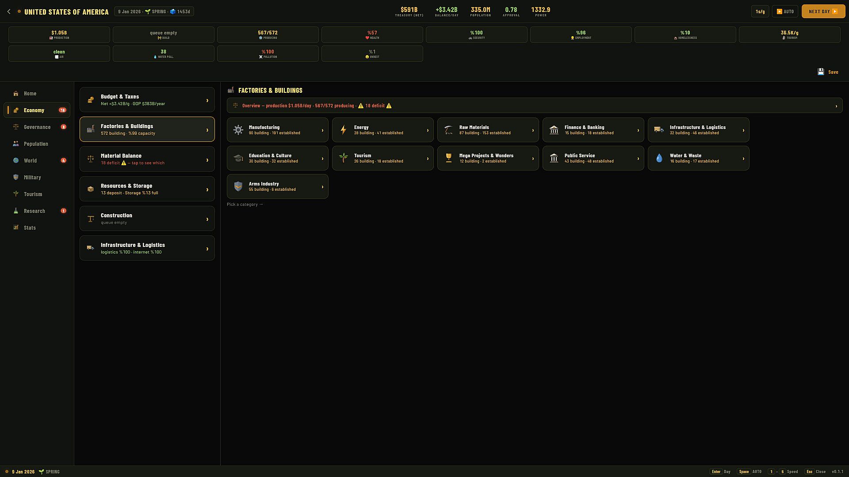
Task: Click the Stats chart icon in the sidebar
Action: click(x=16, y=228)
